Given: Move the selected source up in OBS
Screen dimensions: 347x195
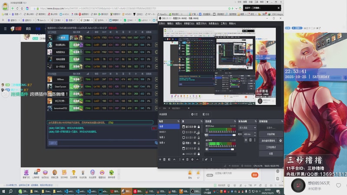Looking at the screenshot, I should (197, 159).
